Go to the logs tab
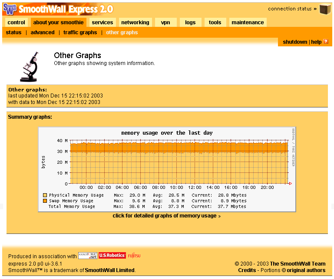Viewport: 334px width, 279px height. 190,23
